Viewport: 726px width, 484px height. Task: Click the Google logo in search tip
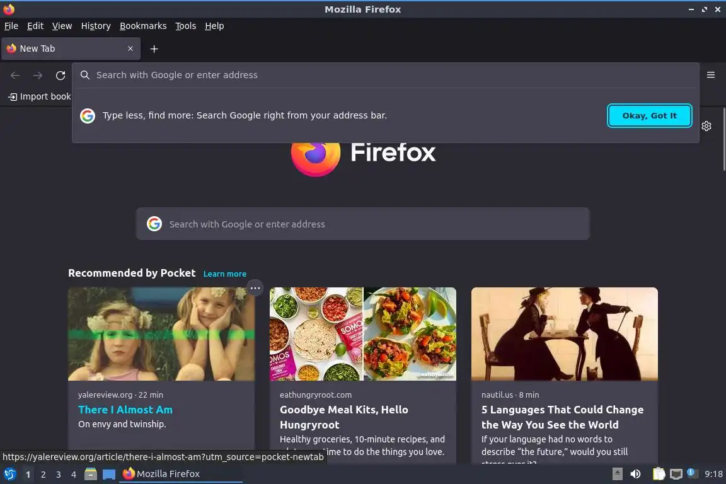pos(88,116)
